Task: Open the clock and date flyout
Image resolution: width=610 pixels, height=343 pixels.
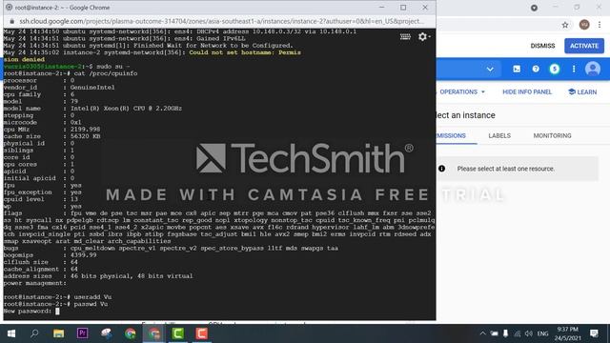Action: coord(567,333)
